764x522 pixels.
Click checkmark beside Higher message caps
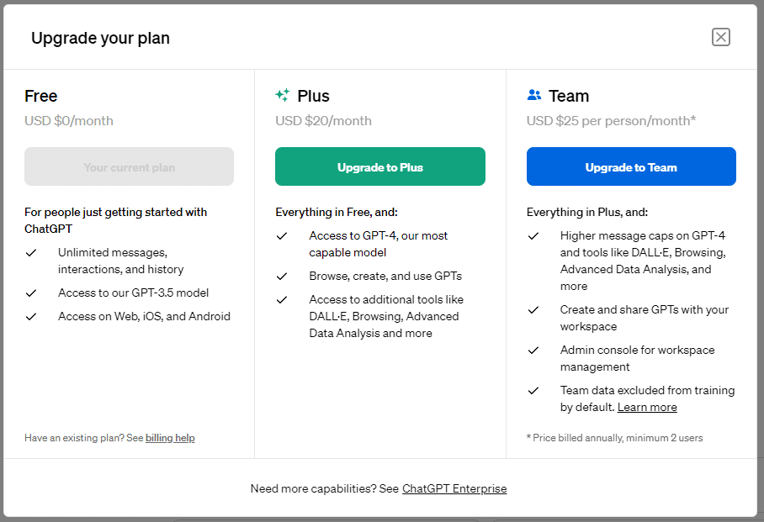click(533, 236)
